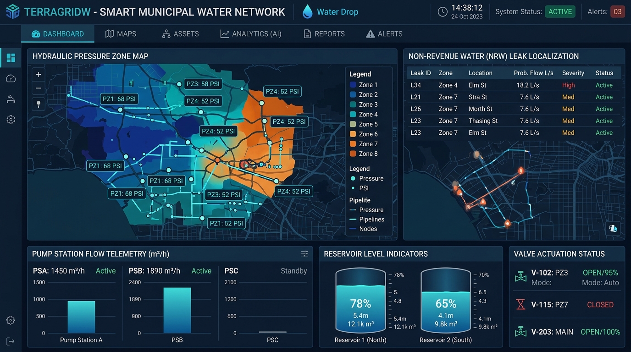Image resolution: width=631 pixels, height=352 pixels.
Task: Go to the Assets tab
Action: click(x=180, y=34)
